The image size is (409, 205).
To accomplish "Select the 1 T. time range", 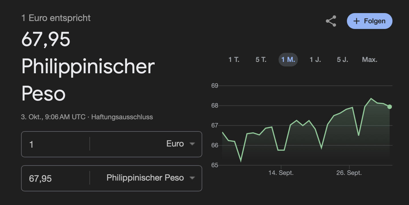I will click(234, 60).
